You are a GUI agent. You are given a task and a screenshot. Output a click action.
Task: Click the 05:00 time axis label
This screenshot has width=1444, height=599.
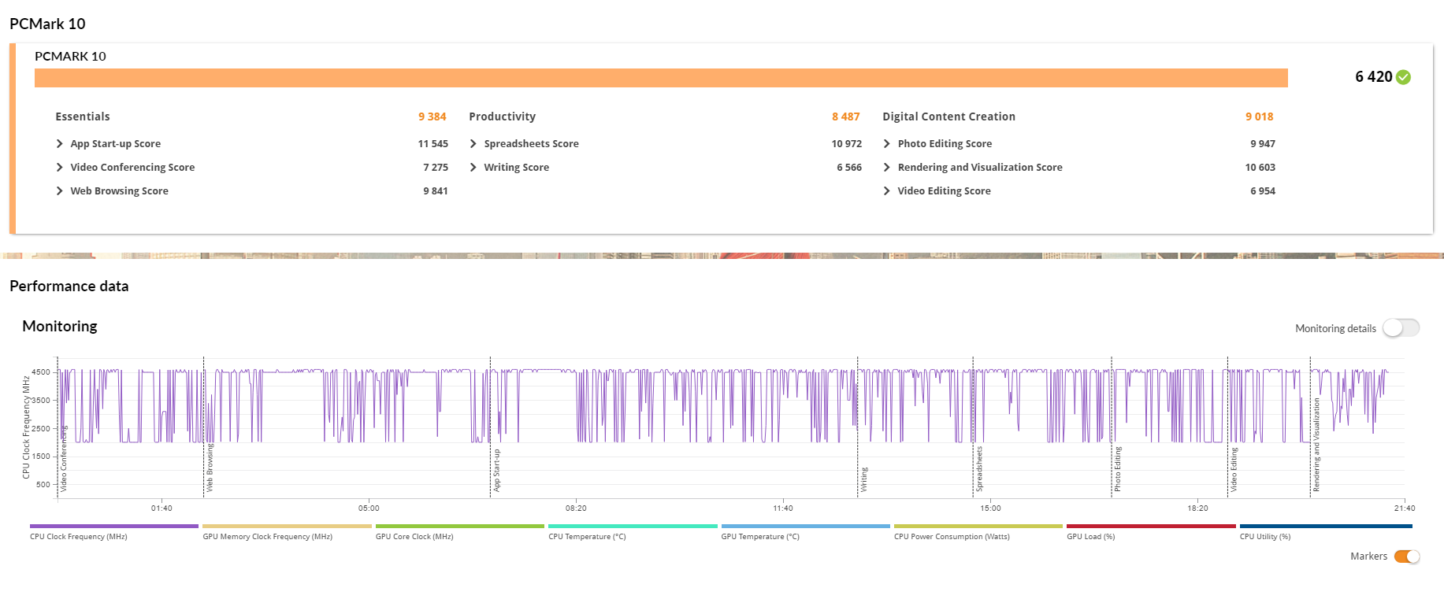pos(369,508)
